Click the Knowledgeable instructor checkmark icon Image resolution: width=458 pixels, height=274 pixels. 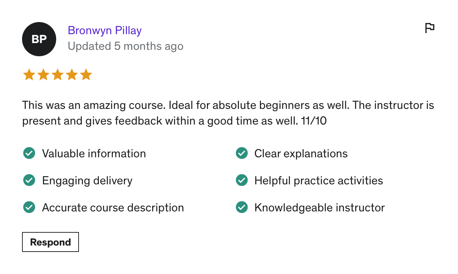[242, 207]
